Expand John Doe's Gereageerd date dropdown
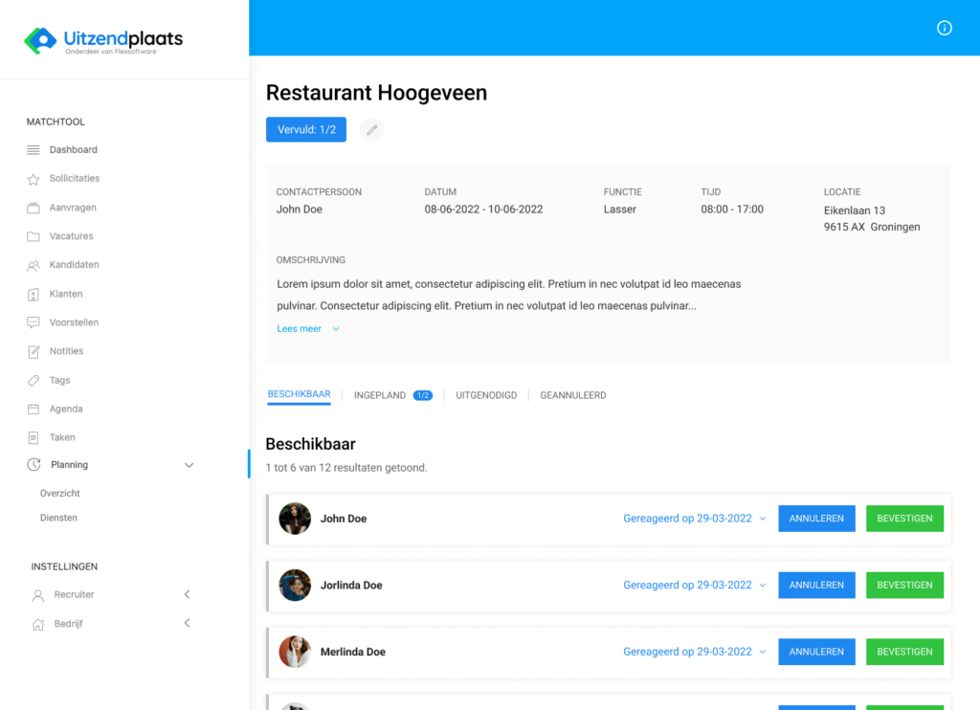The width and height of the screenshot is (980, 710). click(x=763, y=519)
